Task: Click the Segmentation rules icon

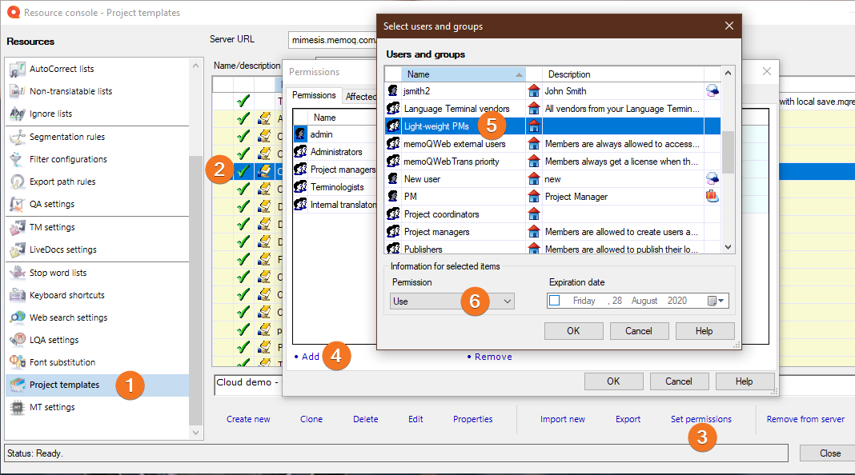Action: coord(18,137)
